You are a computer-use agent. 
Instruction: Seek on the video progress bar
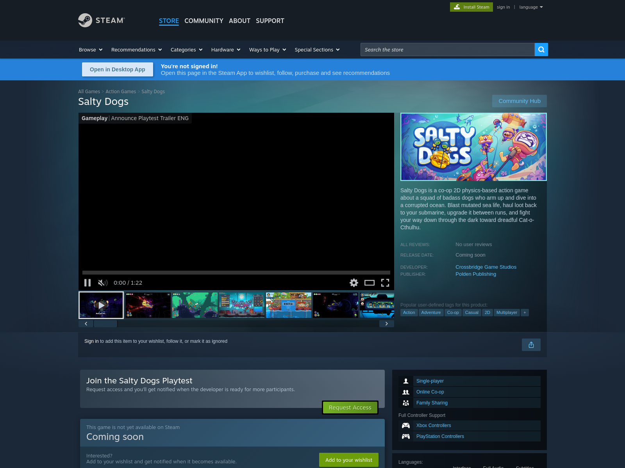pos(236,273)
